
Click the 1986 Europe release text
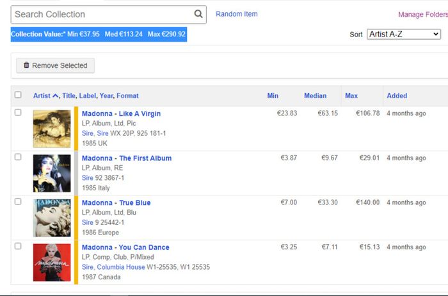pos(100,233)
